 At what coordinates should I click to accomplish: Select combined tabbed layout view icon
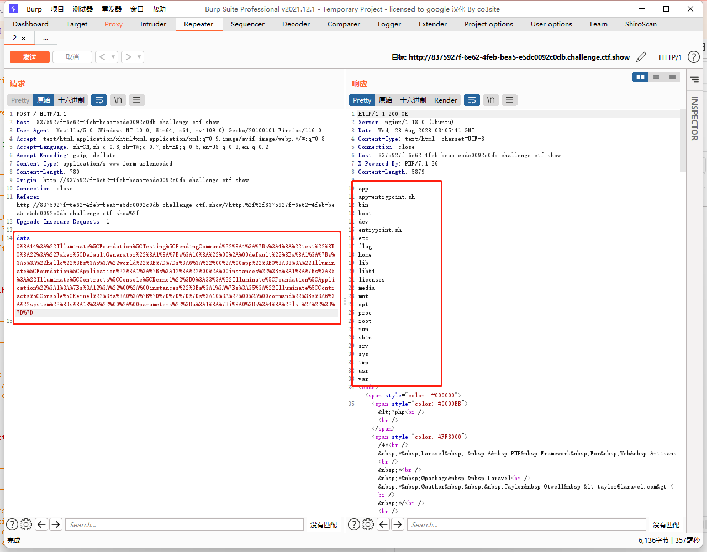pos(672,77)
